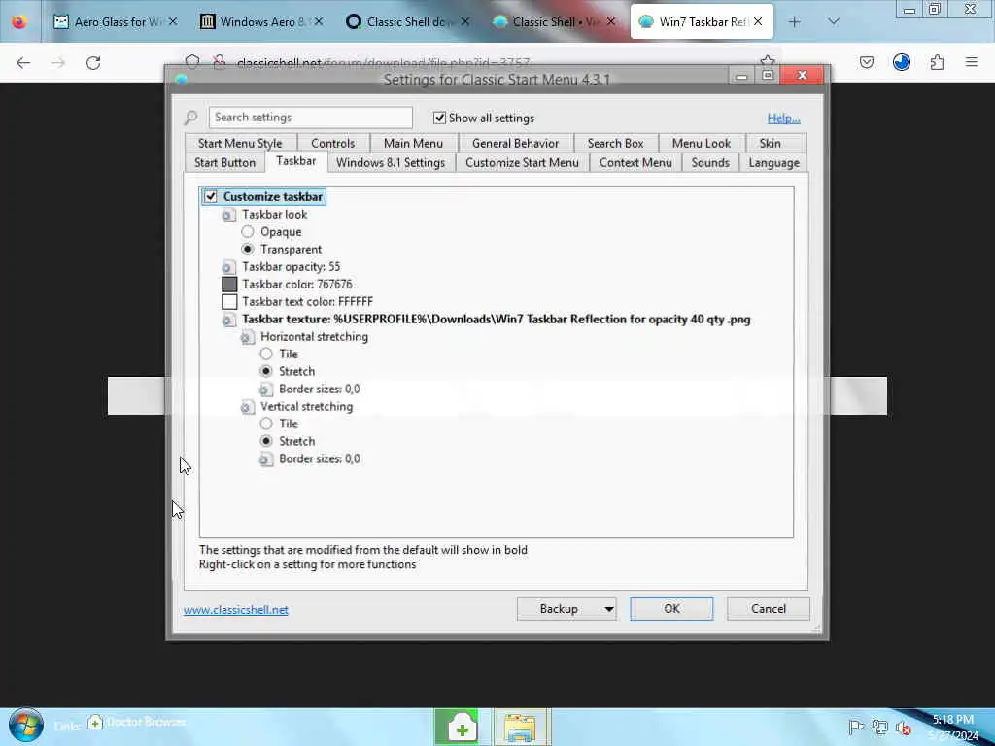This screenshot has width=995, height=746.
Task: Open the Sounds tab
Action: coord(710,163)
